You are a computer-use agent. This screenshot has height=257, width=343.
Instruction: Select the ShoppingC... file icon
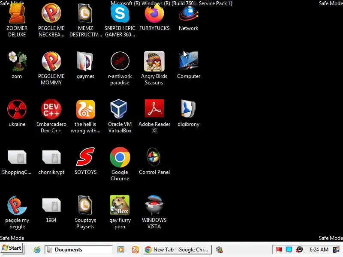pos(17,157)
